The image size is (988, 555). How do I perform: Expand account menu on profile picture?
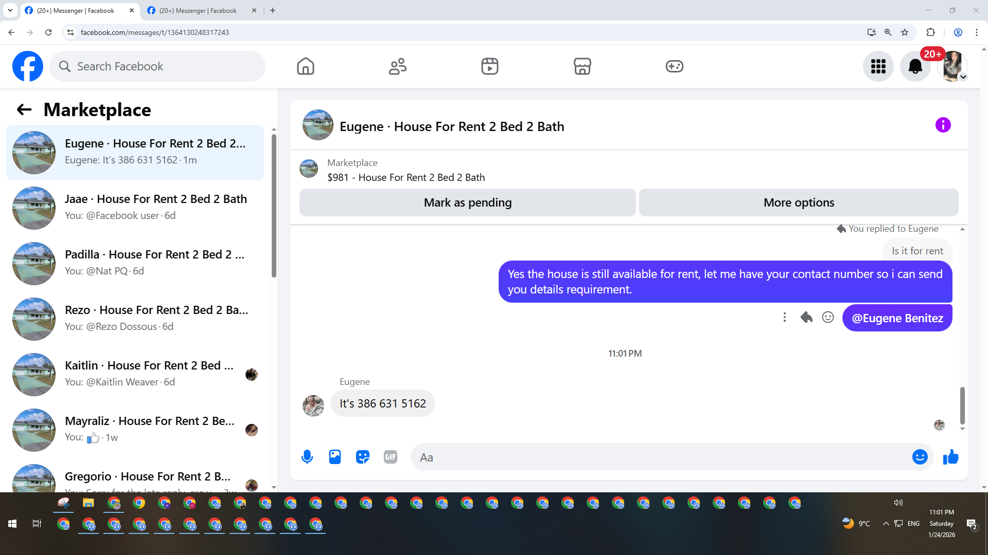[x=952, y=66]
